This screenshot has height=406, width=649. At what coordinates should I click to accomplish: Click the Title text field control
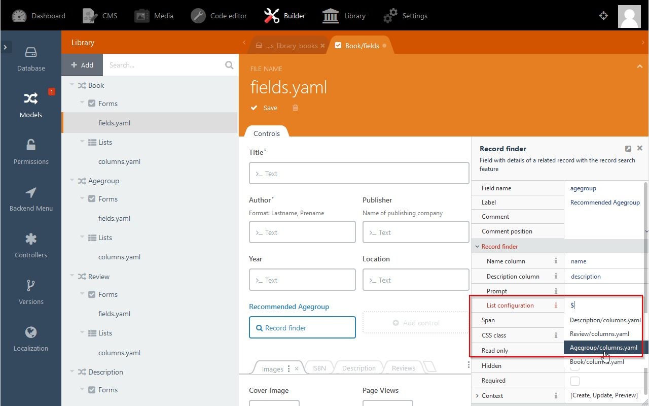[359, 174]
